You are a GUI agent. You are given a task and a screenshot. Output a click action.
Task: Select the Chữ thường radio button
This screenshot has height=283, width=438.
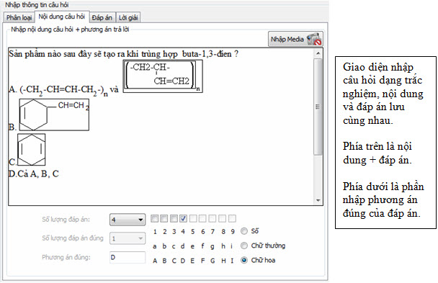point(244,246)
